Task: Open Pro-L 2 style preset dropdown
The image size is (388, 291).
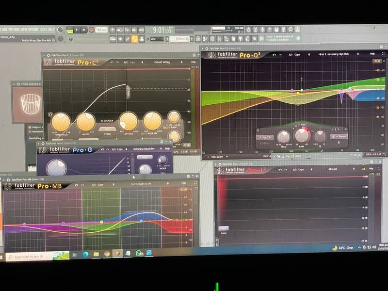Action: (333, 169)
